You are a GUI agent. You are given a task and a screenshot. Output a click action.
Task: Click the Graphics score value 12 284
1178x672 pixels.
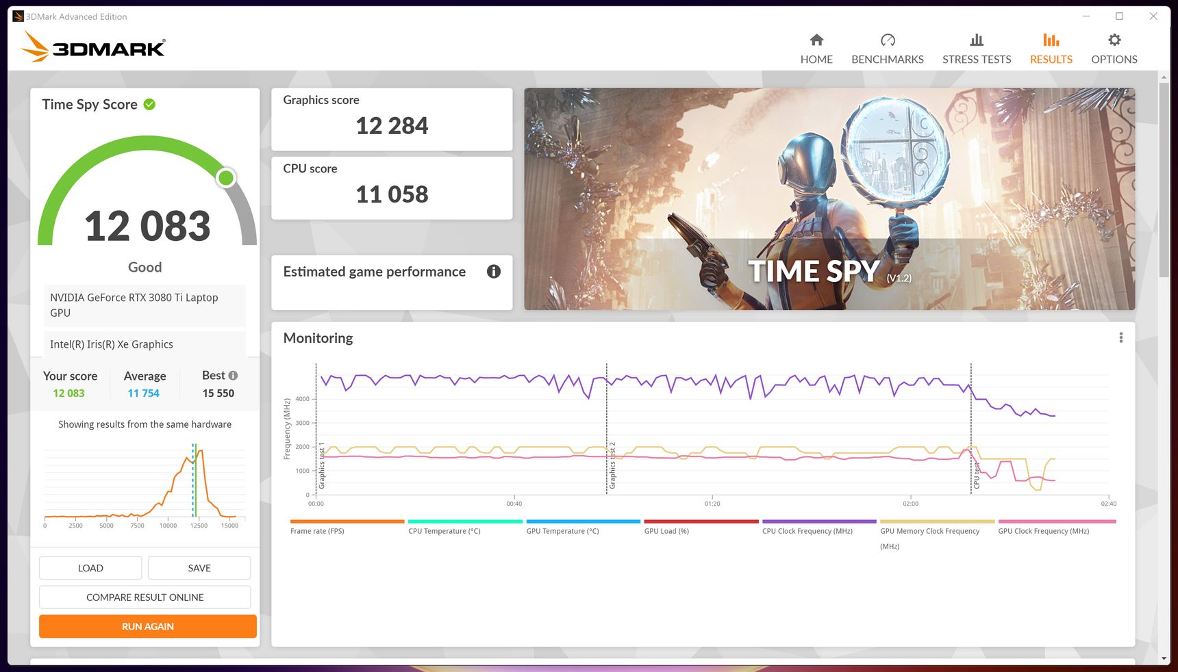pos(392,126)
